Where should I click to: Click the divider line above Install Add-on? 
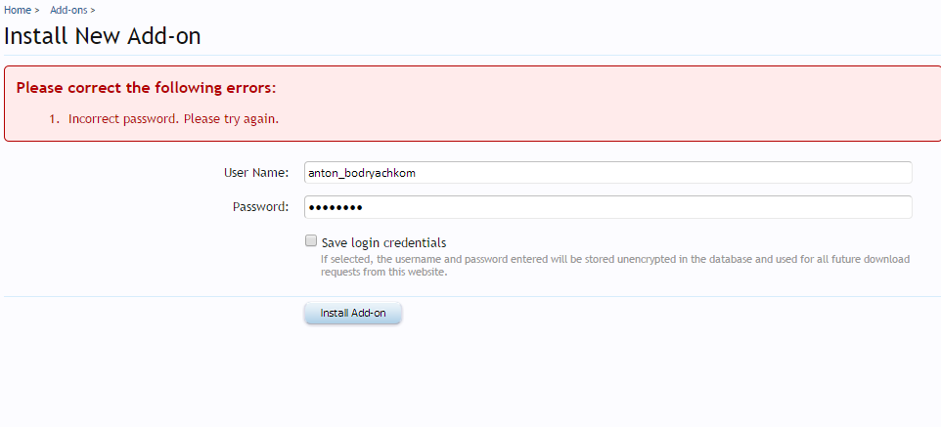[470, 296]
